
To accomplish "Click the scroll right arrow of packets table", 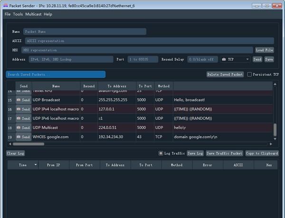I will point(271,144).
